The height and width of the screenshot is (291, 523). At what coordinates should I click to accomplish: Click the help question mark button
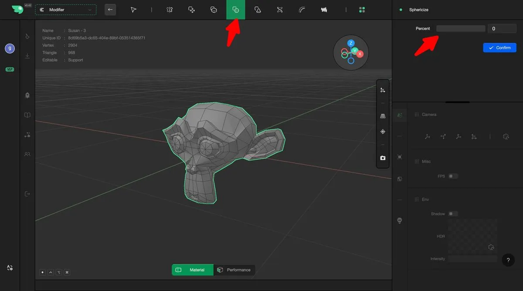coord(508,260)
